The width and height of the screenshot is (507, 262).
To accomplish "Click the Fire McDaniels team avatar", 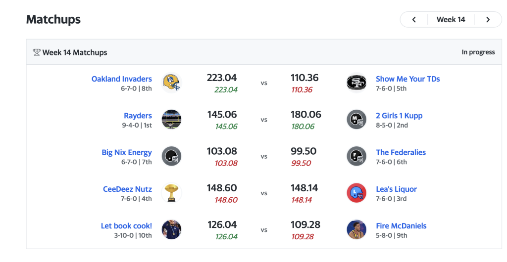I will tap(356, 229).
